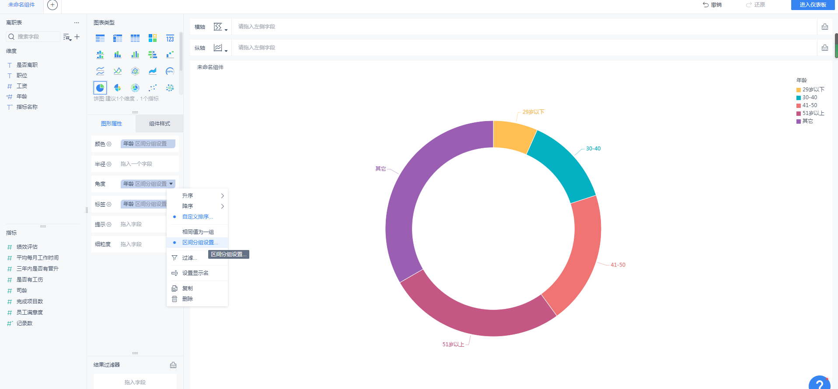838x389 pixels.
Task: Select the pie chart type
Action: (x=100, y=88)
